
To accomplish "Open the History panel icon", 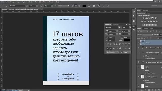I will pyautogui.click(x=134, y=12).
